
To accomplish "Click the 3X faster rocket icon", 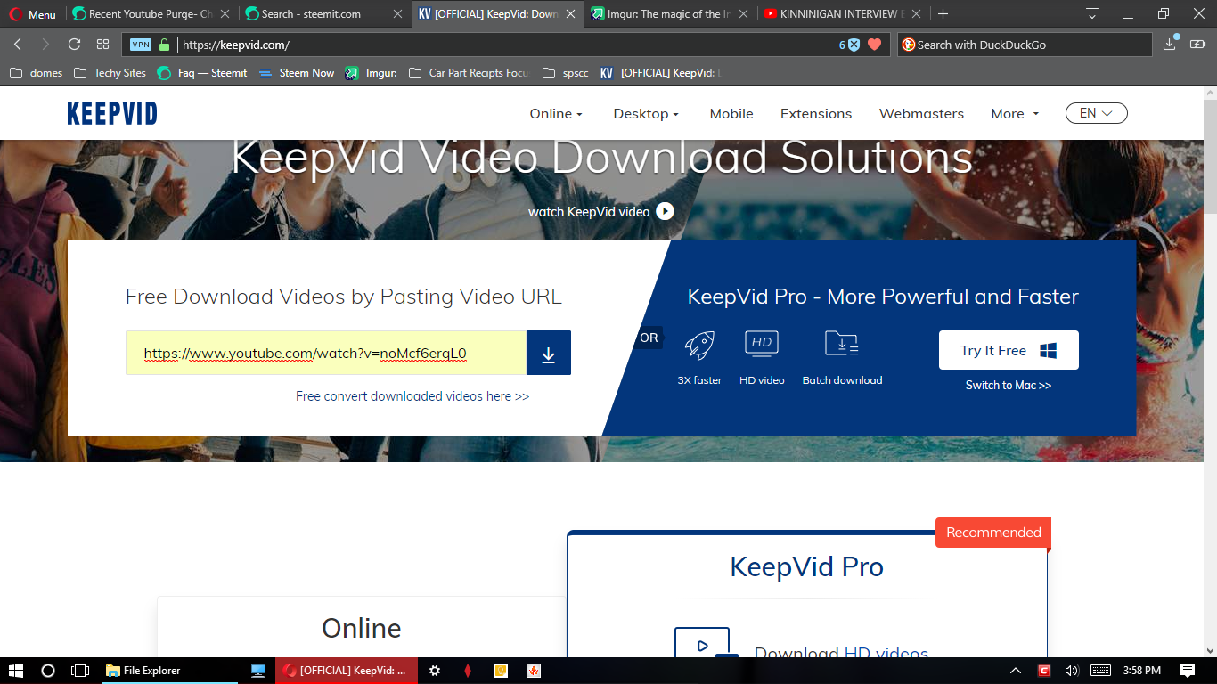I will 700,346.
